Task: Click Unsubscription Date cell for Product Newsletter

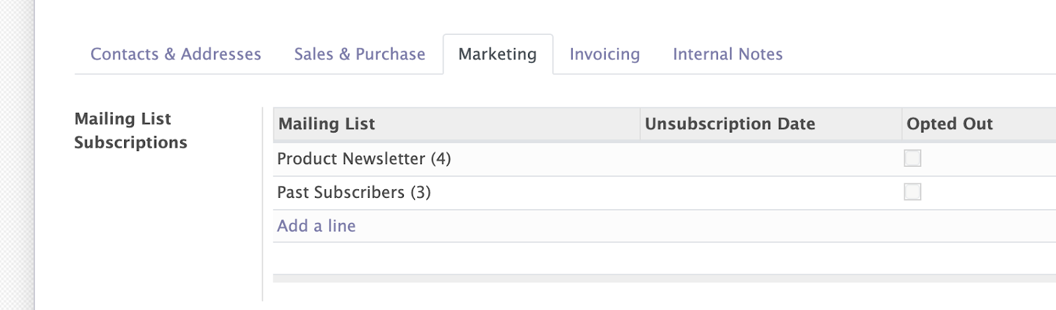Action: (770, 159)
